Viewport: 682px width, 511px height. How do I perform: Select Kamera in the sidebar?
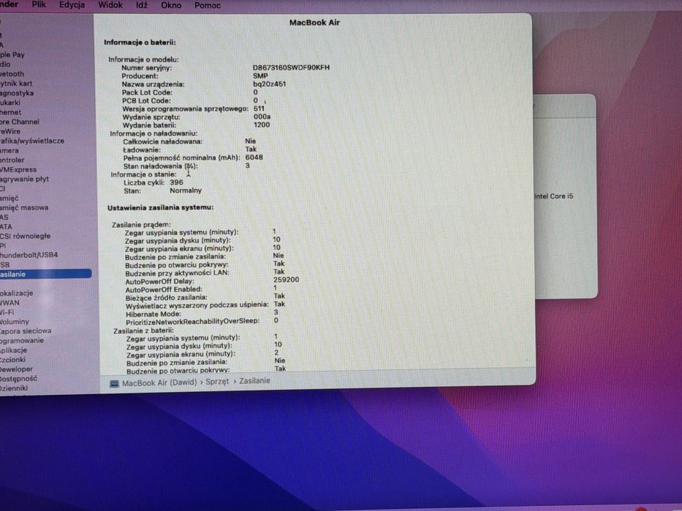[10, 150]
